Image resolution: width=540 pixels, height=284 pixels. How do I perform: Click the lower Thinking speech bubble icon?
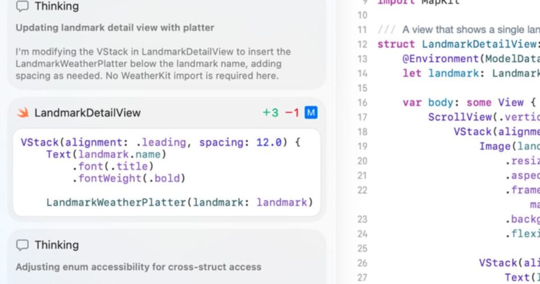coord(22,245)
